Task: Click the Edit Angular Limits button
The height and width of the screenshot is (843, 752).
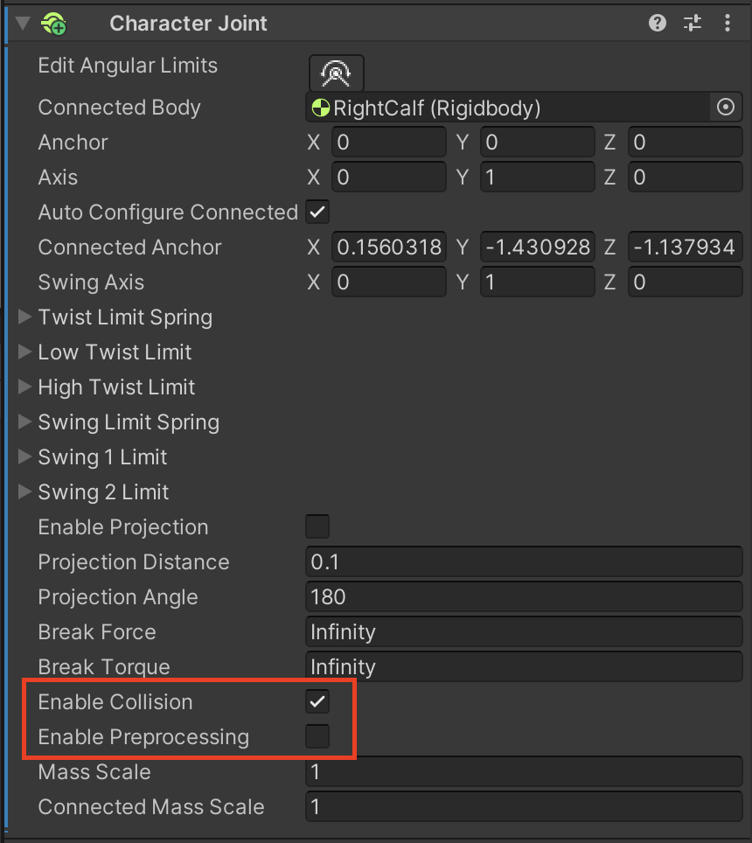Action: click(336, 73)
